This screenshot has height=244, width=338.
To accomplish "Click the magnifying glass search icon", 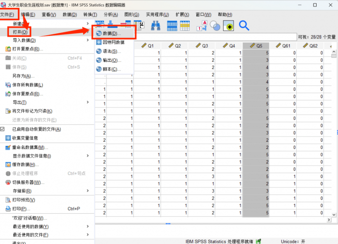I will (x=244, y=26).
